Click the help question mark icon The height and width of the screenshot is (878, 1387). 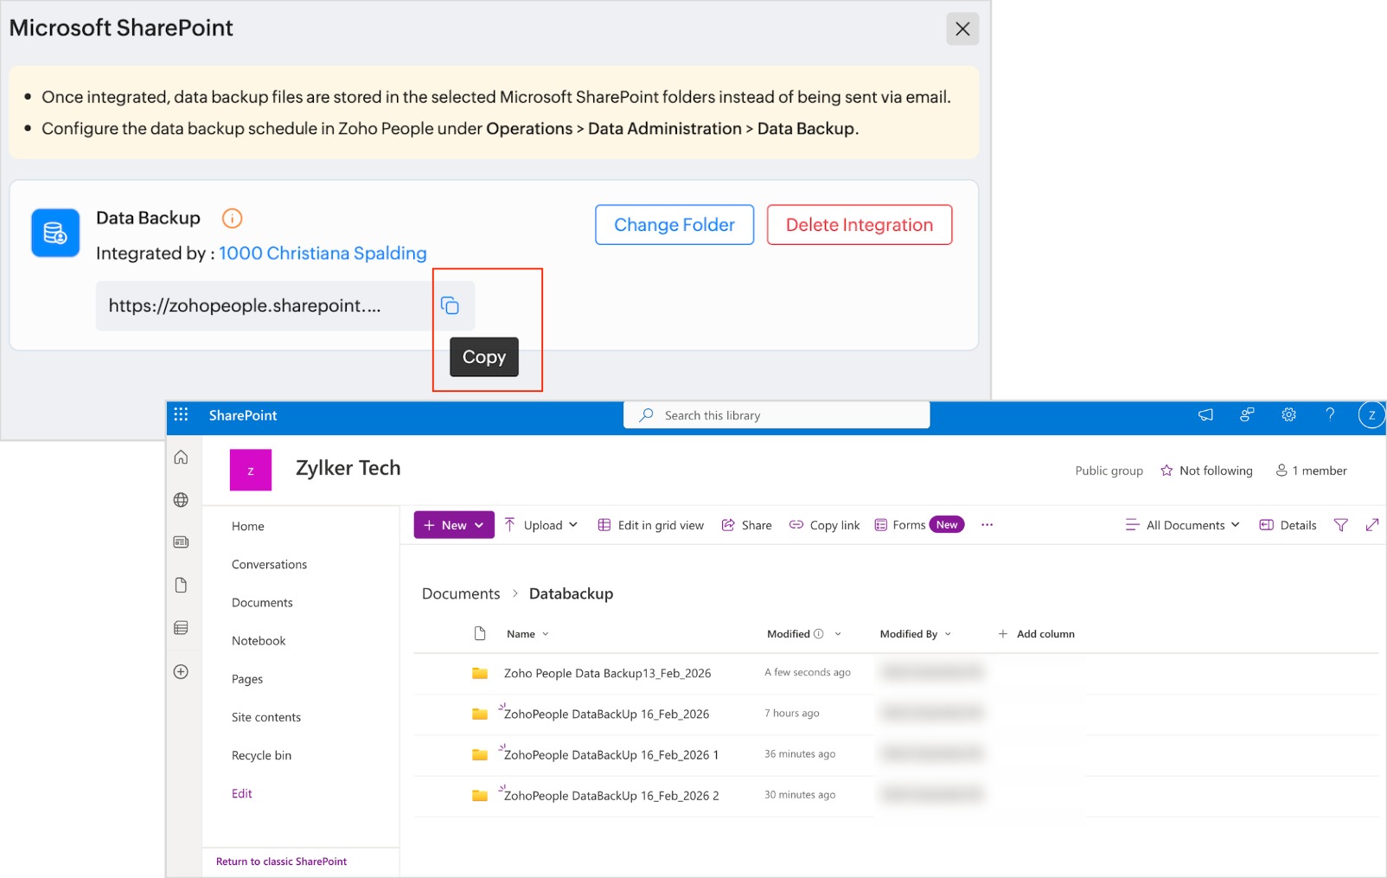point(1330,415)
